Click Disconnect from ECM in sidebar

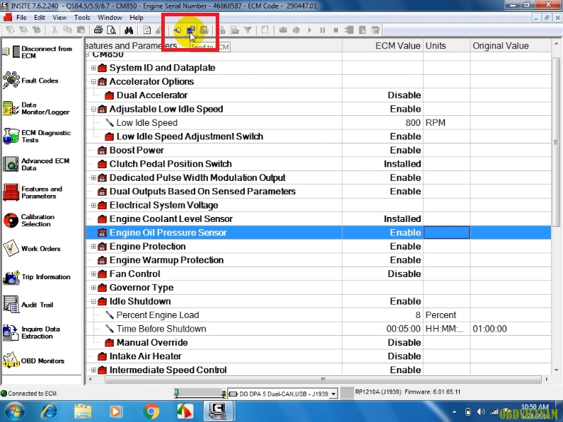pyautogui.click(x=37, y=52)
